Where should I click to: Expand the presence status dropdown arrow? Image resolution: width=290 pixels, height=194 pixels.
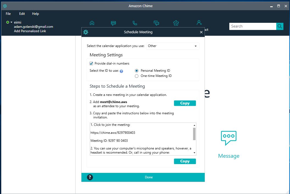pyautogui.click(x=12, y=22)
